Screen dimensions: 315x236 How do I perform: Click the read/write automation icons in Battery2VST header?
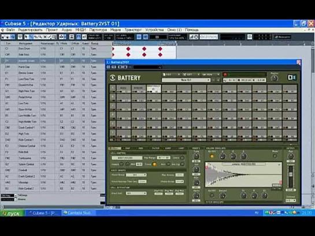point(123,67)
